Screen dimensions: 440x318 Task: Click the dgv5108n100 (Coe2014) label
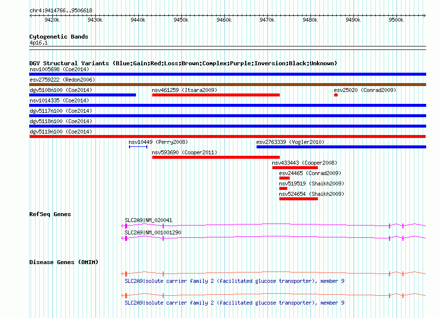point(61,90)
